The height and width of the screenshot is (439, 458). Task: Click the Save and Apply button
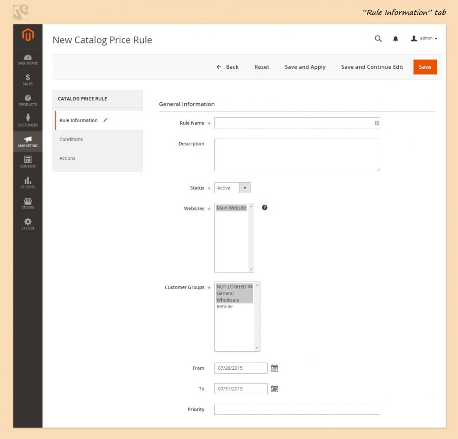(x=305, y=67)
